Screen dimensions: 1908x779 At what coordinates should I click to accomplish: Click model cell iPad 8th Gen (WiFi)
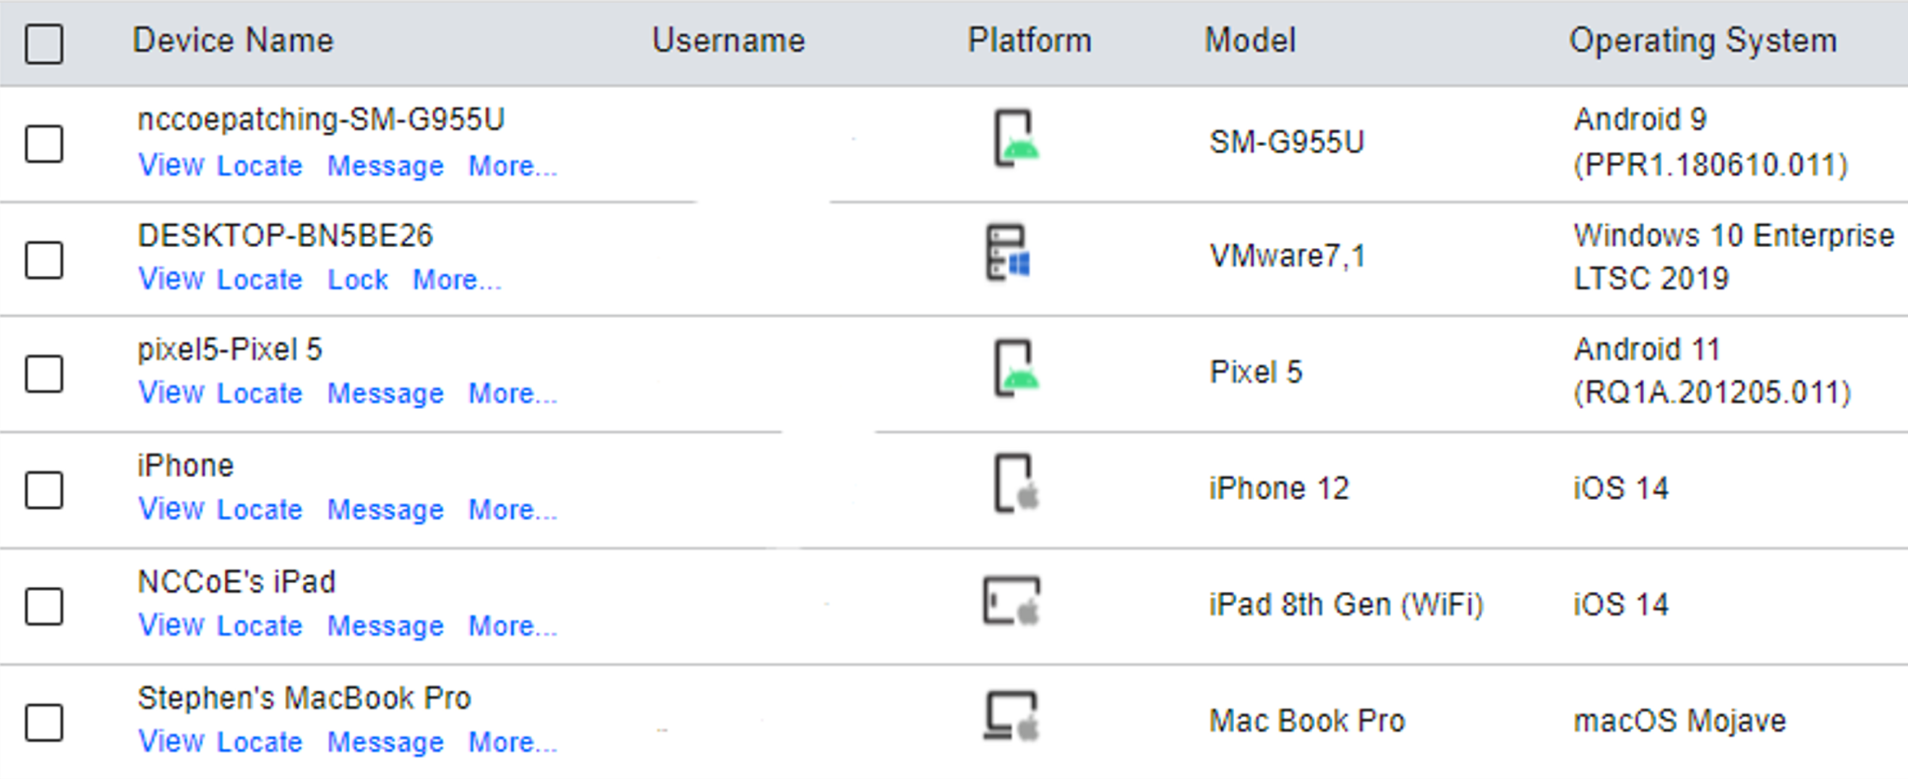pos(1346,605)
